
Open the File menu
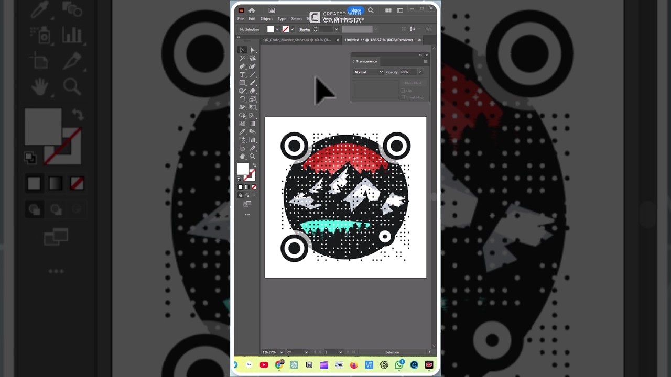(241, 19)
